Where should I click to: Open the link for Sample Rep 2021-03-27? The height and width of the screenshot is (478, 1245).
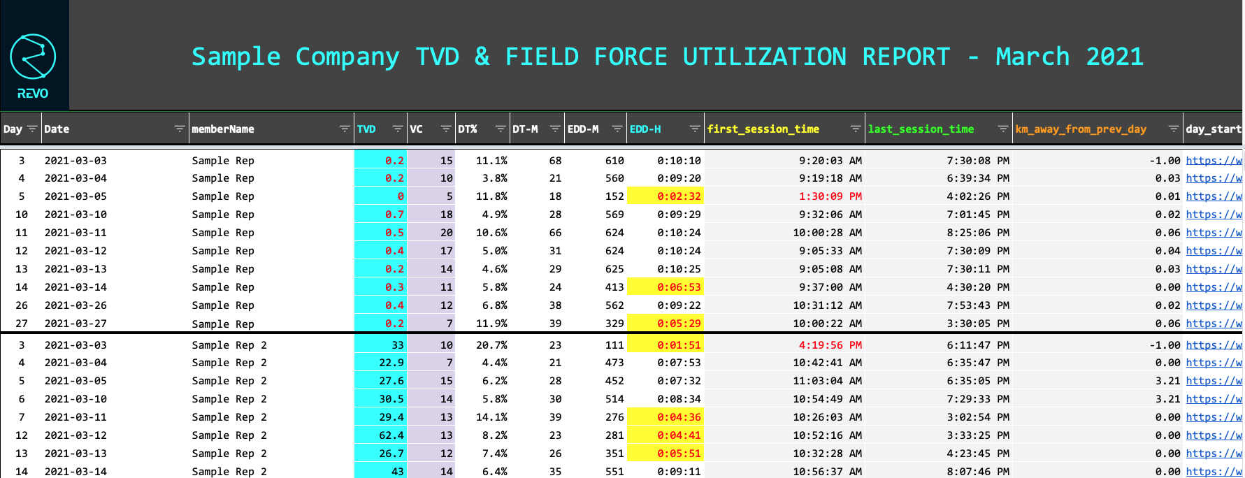[x=1214, y=324]
